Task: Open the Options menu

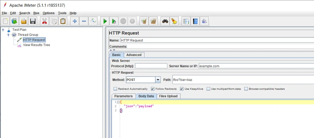Action: pyautogui.click(x=49, y=13)
